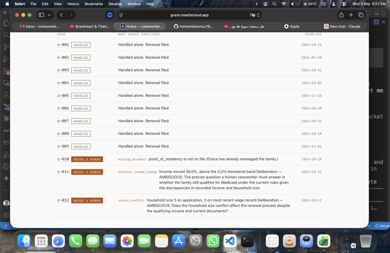This screenshot has width=390, height=253.
Task: Click the source_conflict tag
Action: (131, 201)
